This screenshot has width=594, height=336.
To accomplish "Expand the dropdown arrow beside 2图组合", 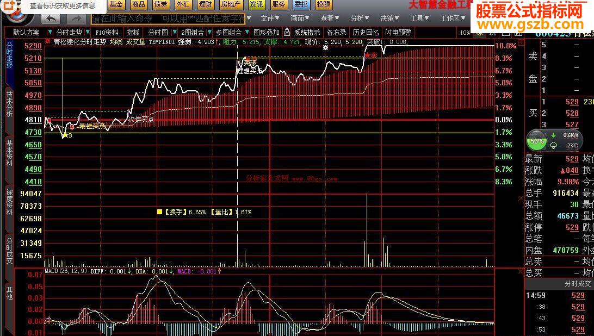I will [209, 32].
